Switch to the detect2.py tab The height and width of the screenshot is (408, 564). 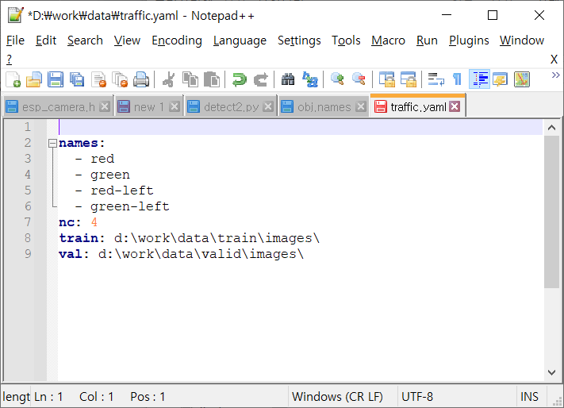tap(231, 107)
